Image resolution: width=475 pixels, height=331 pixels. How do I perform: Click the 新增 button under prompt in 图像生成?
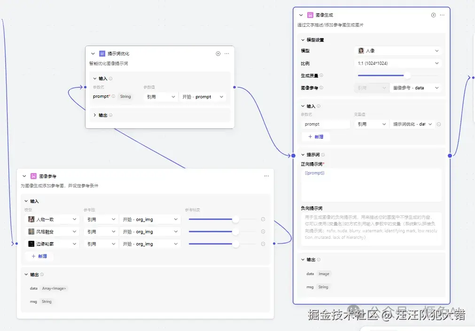[x=315, y=136]
